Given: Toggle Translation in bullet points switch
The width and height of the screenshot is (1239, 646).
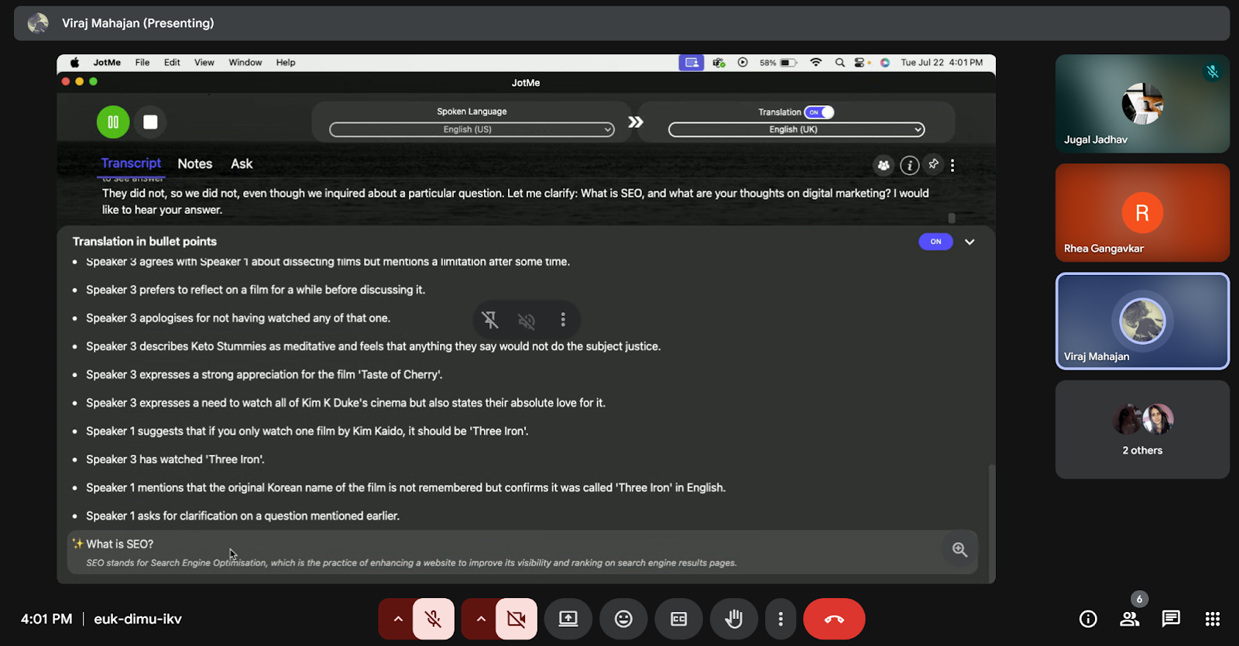Looking at the screenshot, I should pos(935,242).
